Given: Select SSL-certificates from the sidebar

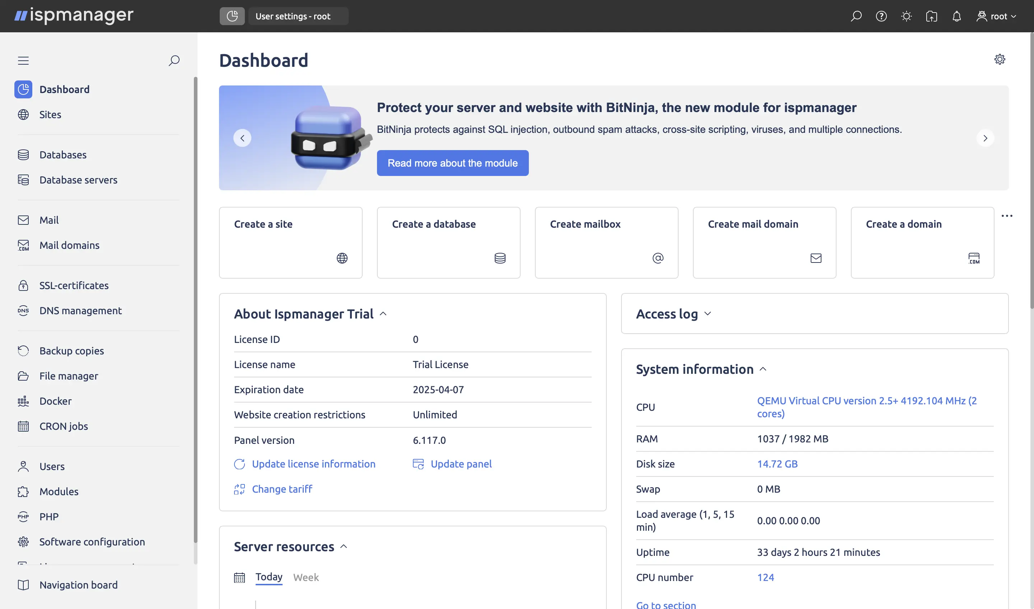Looking at the screenshot, I should 74,285.
